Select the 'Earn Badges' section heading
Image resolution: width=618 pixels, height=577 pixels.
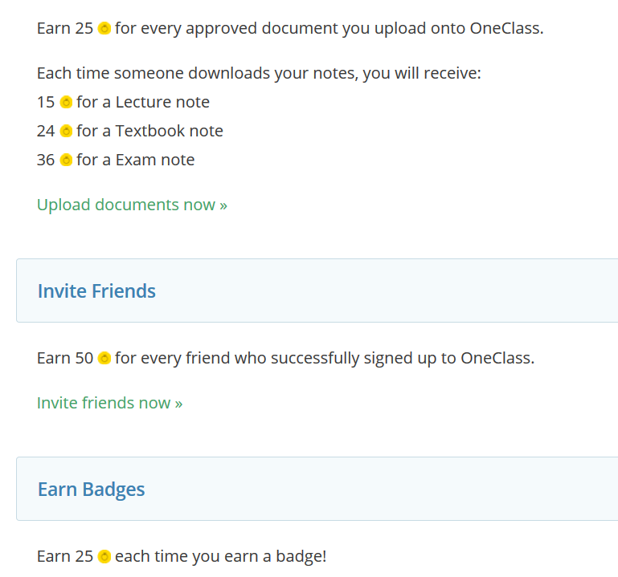coord(92,490)
